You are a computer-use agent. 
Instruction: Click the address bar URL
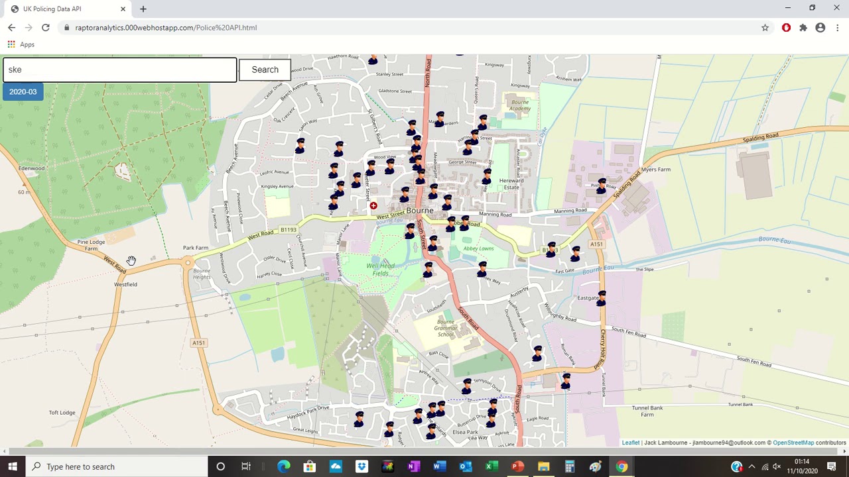coord(166,28)
